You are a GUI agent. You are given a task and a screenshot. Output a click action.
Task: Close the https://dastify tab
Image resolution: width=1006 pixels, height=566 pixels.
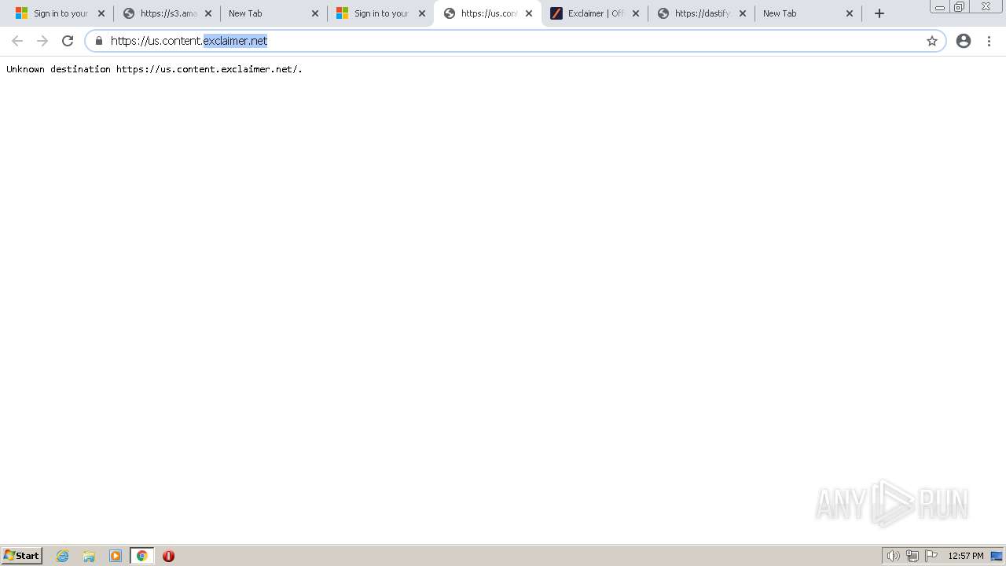coord(743,13)
